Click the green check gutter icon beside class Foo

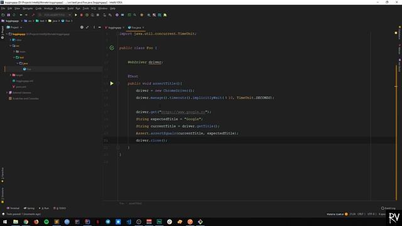[x=112, y=48]
